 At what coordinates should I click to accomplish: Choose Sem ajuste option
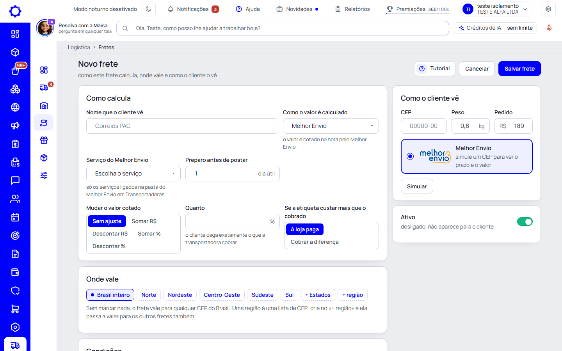point(107,221)
